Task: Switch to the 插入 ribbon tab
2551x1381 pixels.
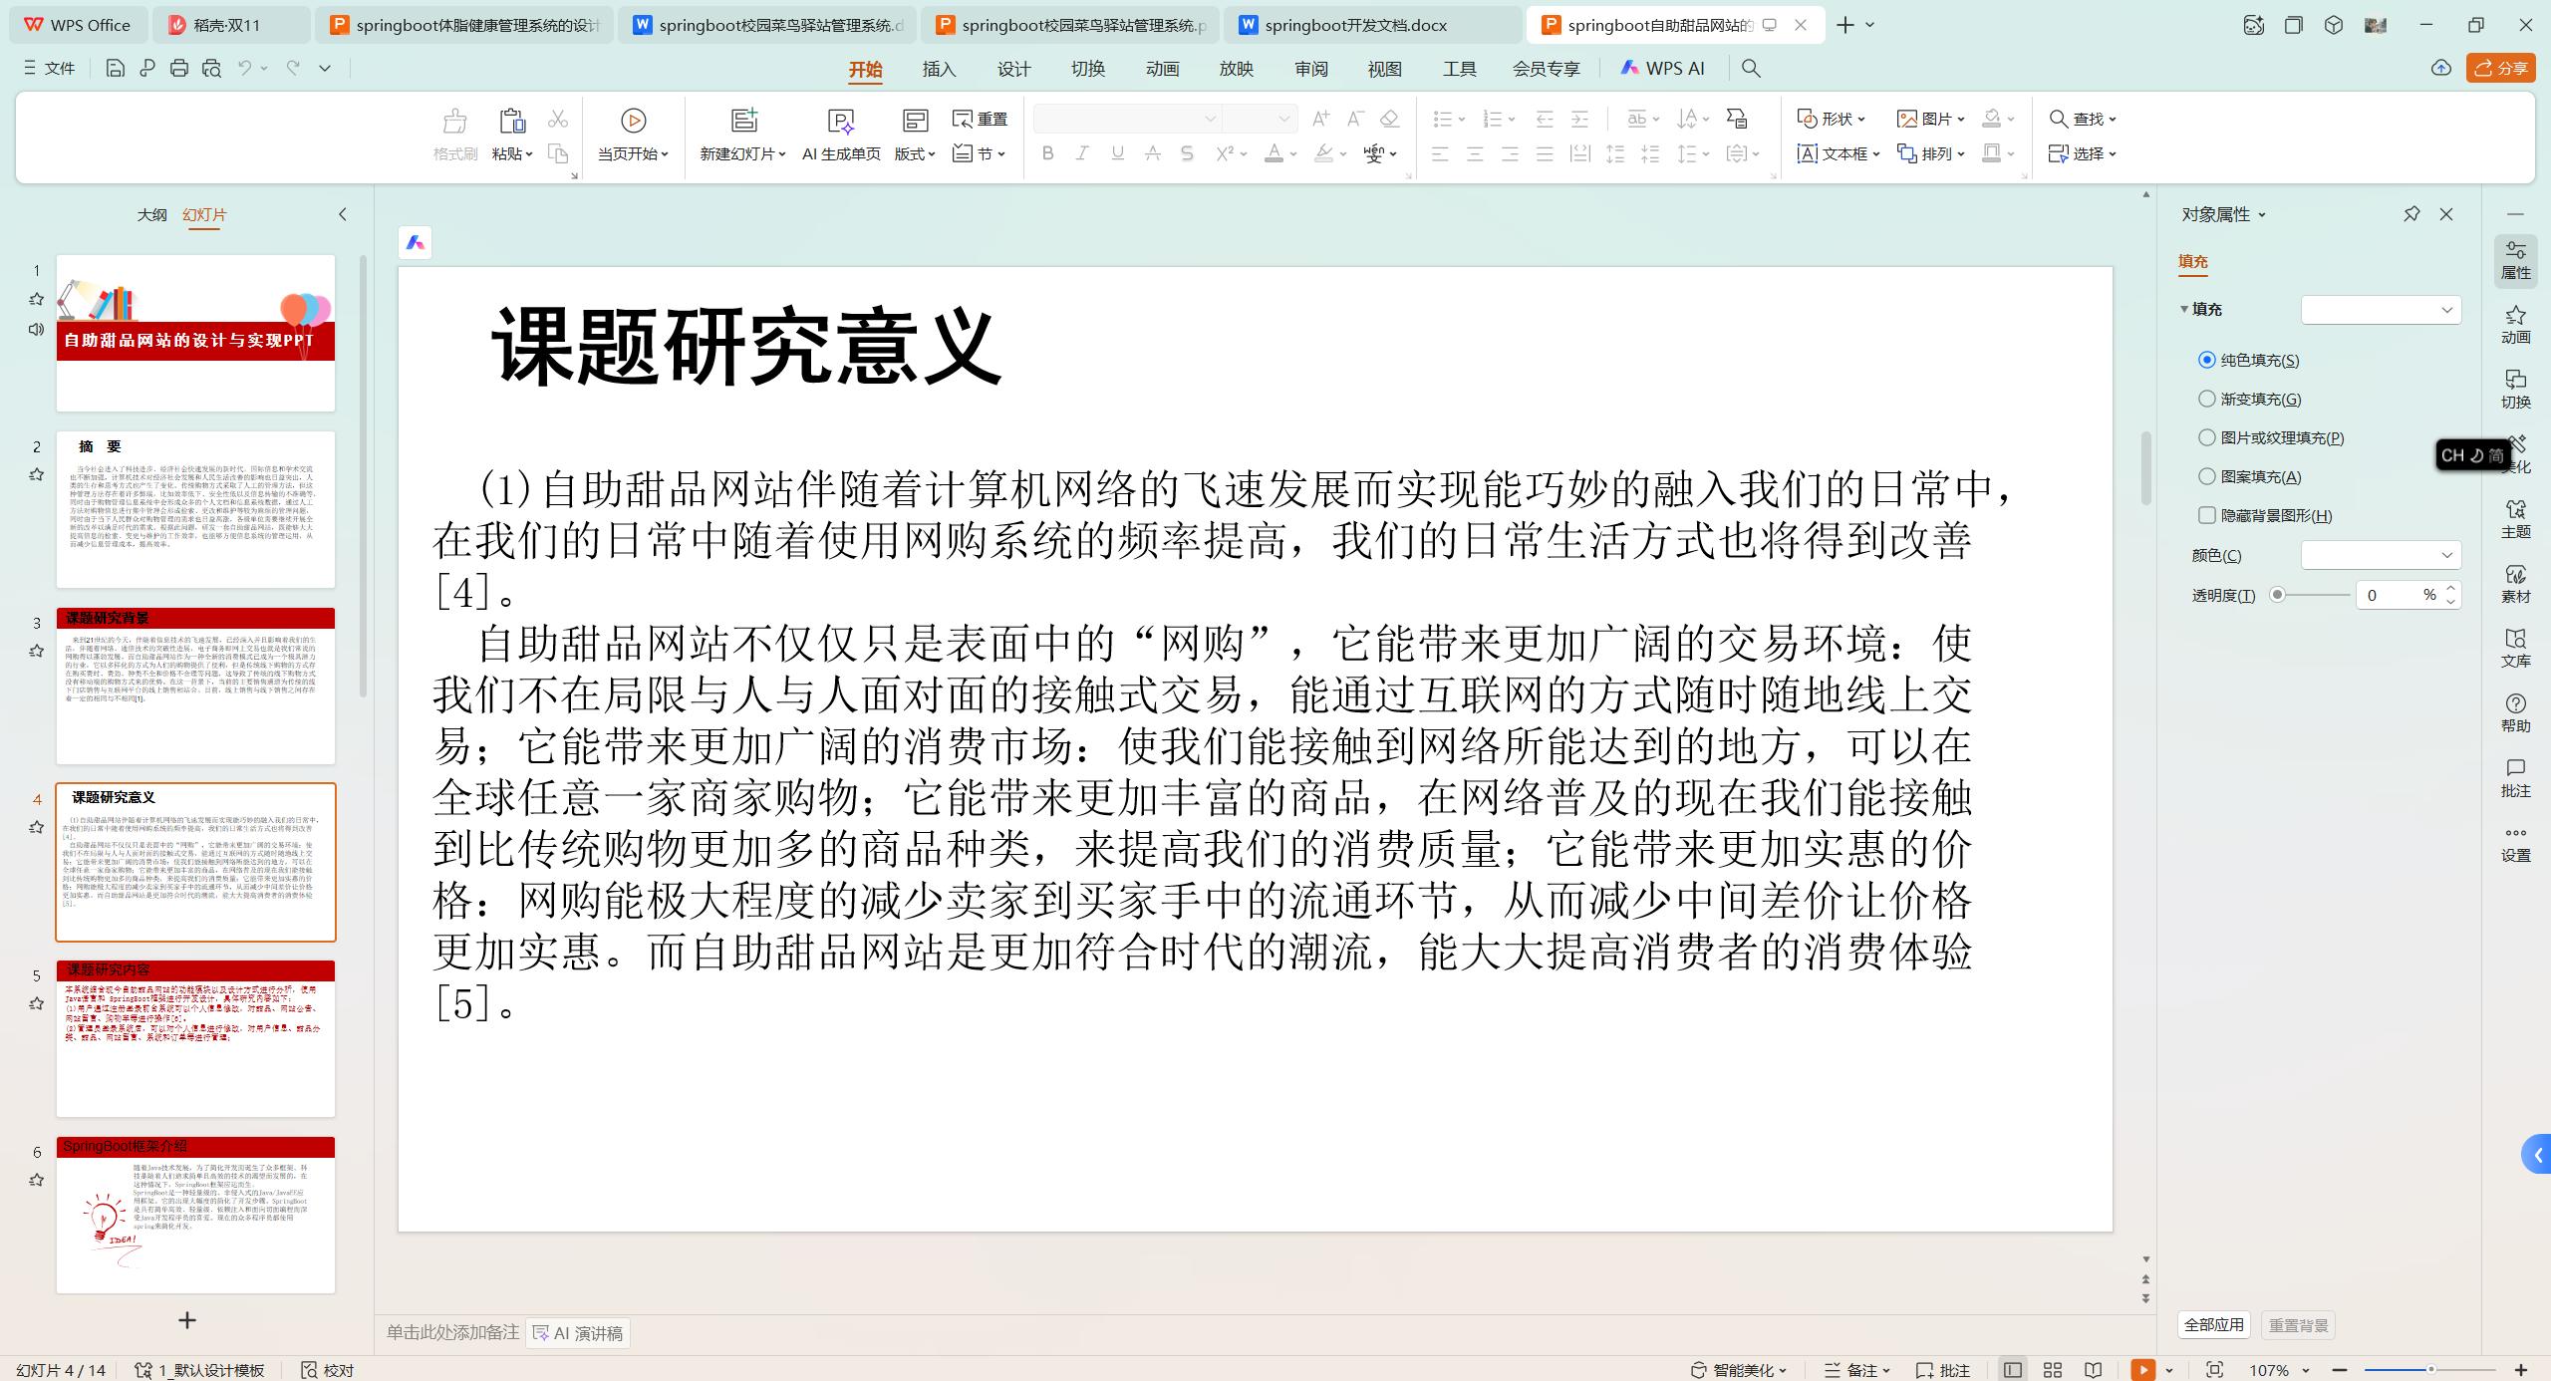Action: point(939,69)
